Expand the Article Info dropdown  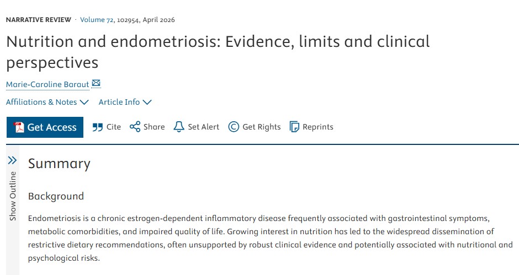tap(125, 102)
